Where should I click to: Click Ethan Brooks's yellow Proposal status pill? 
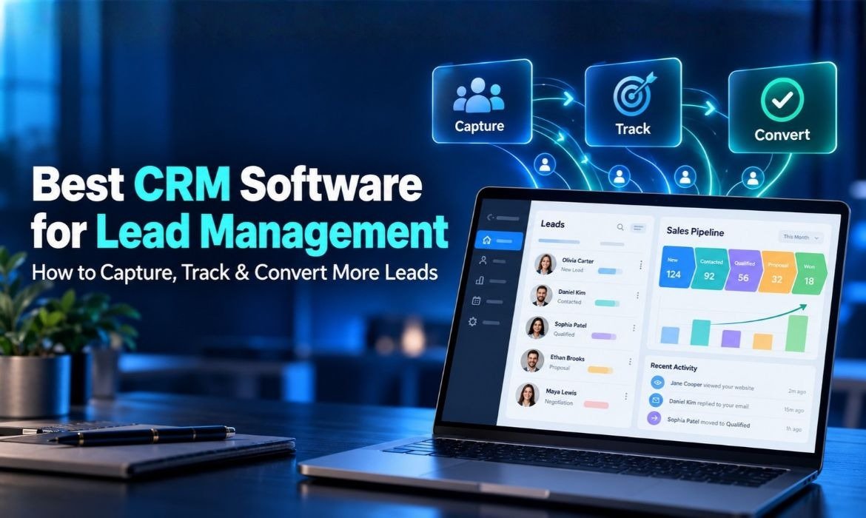[x=600, y=370]
